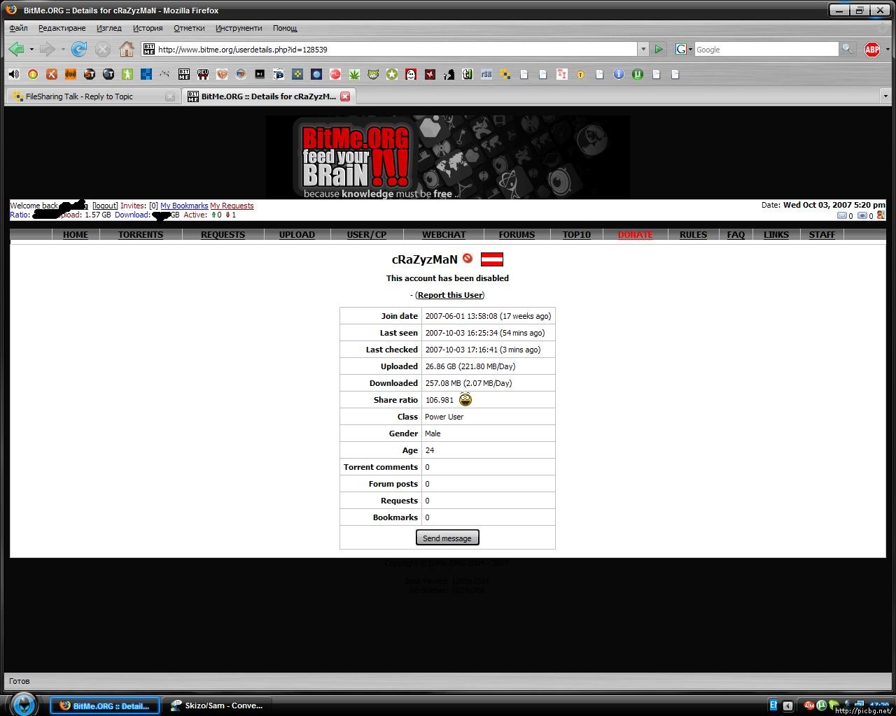Open the Home page icon
This screenshot has height=716, width=896.
(127, 49)
